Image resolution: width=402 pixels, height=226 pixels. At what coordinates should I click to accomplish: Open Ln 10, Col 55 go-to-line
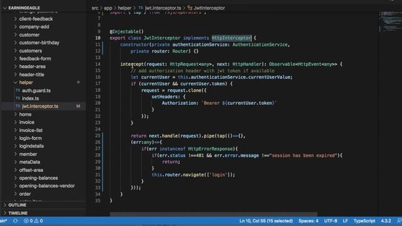click(266, 221)
